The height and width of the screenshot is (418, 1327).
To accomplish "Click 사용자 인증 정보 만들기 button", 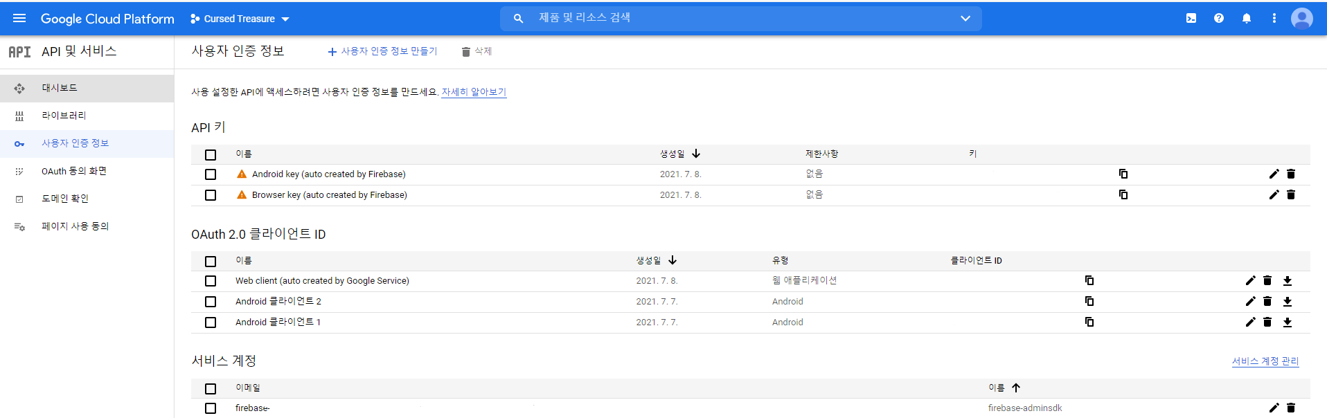I will [x=382, y=51].
